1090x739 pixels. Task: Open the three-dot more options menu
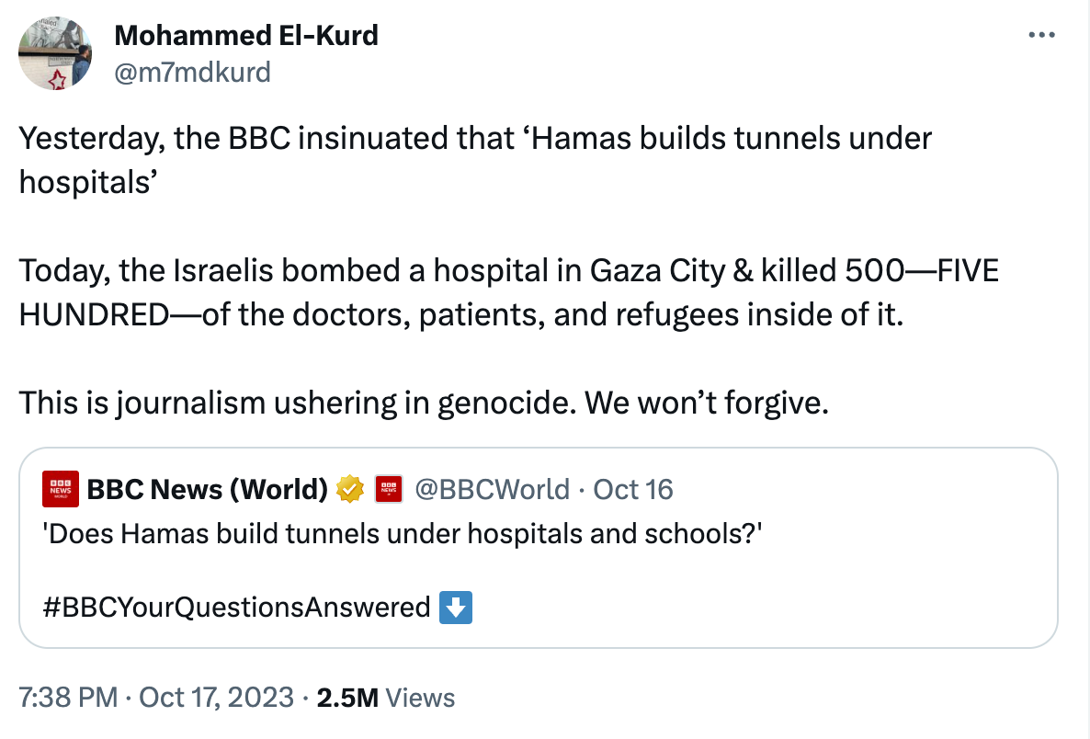tap(1040, 36)
